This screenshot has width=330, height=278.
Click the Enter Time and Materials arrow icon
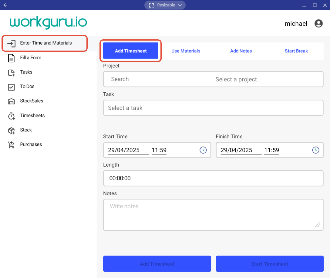click(11, 44)
